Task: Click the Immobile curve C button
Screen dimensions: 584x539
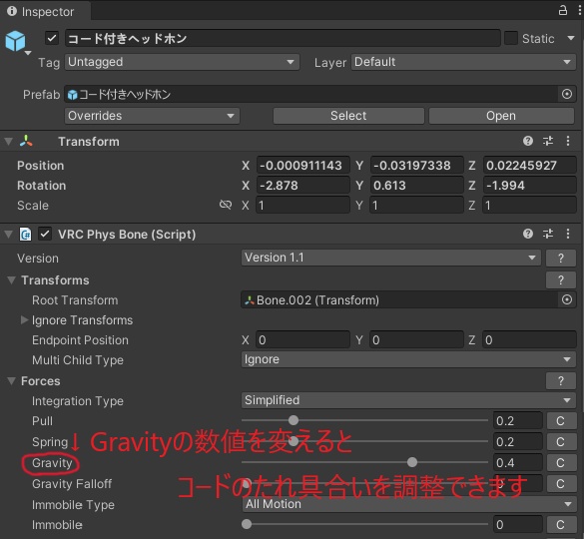Action: (x=560, y=524)
